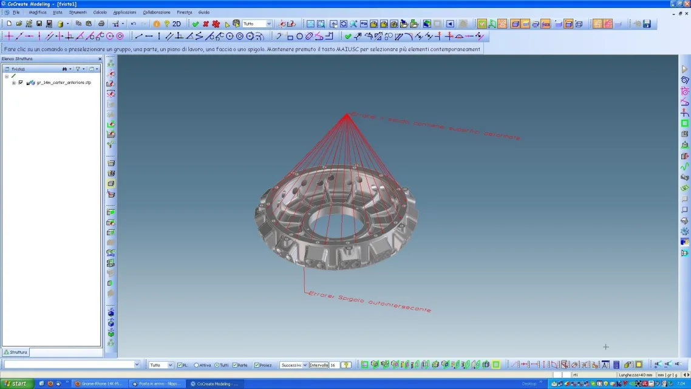
Task: Click the Windows start button
Action: tap(16, 384)
